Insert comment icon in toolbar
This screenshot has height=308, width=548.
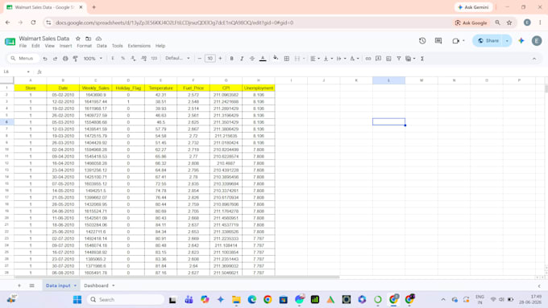coord(378,59)
